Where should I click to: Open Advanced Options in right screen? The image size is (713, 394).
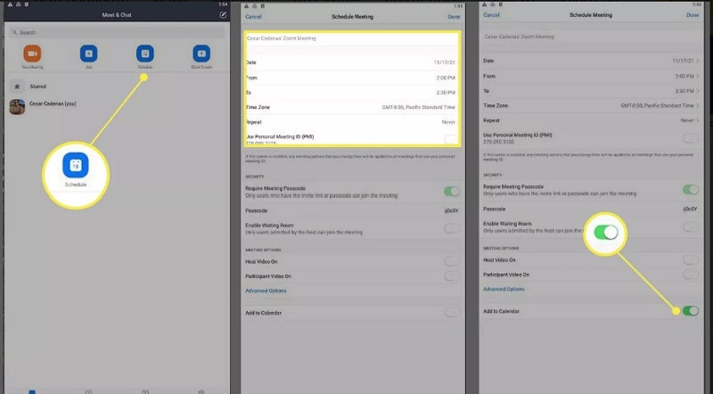(x=504, y=289)
